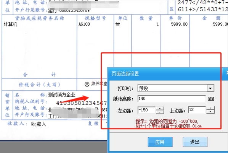
Task: Click the 规格型号 column header
Action: [95, 18]
